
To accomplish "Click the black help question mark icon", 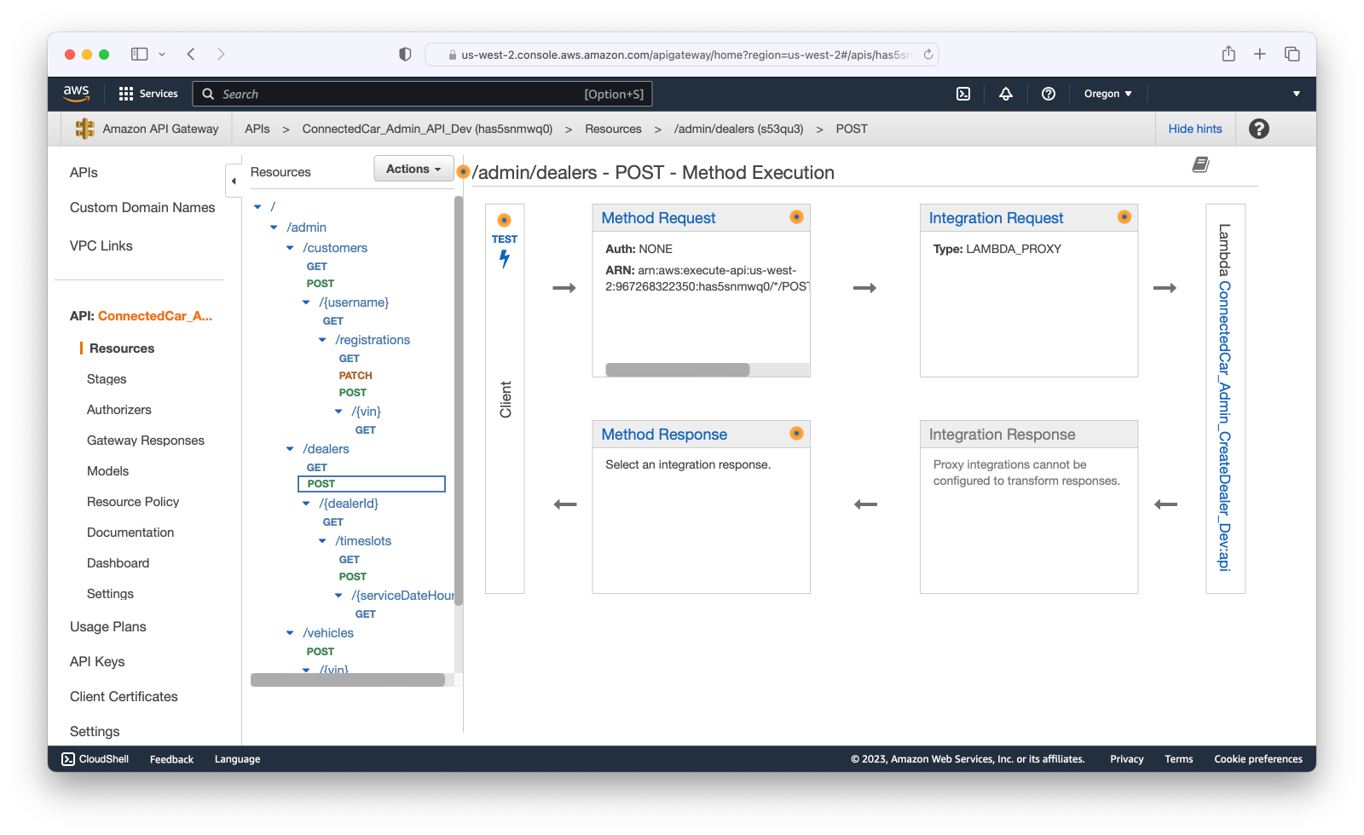I will pos(1258,129).
